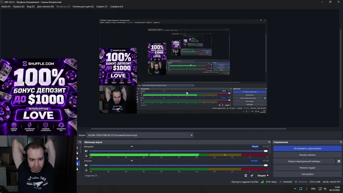
Task: Mute the Мик/доп audio source
Action: [x=86, y=151]
